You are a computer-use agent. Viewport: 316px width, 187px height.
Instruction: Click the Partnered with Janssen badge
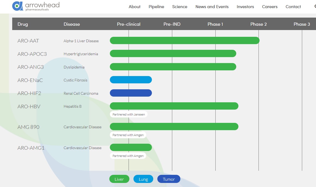[x=129, y=114]
